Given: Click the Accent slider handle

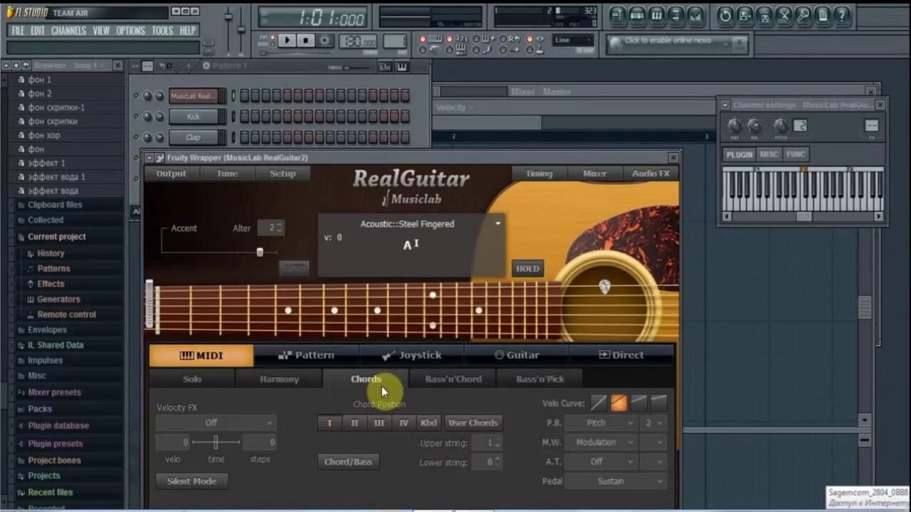Looking at the screenshot, I should click(260, 252).
